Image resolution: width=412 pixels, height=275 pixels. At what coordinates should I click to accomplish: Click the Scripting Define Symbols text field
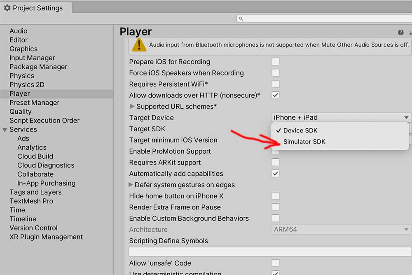coord(270,252)
